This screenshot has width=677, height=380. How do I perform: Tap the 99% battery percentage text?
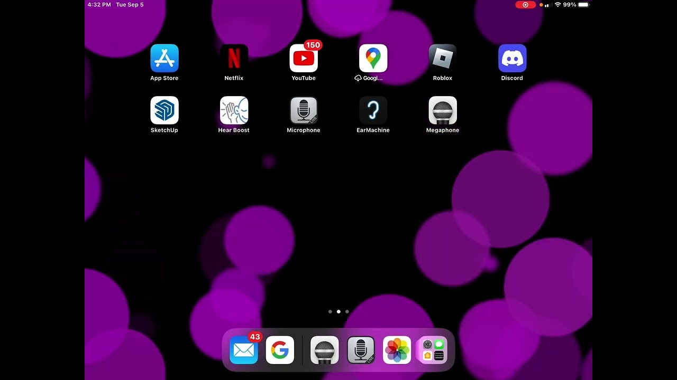click(570, 5)
